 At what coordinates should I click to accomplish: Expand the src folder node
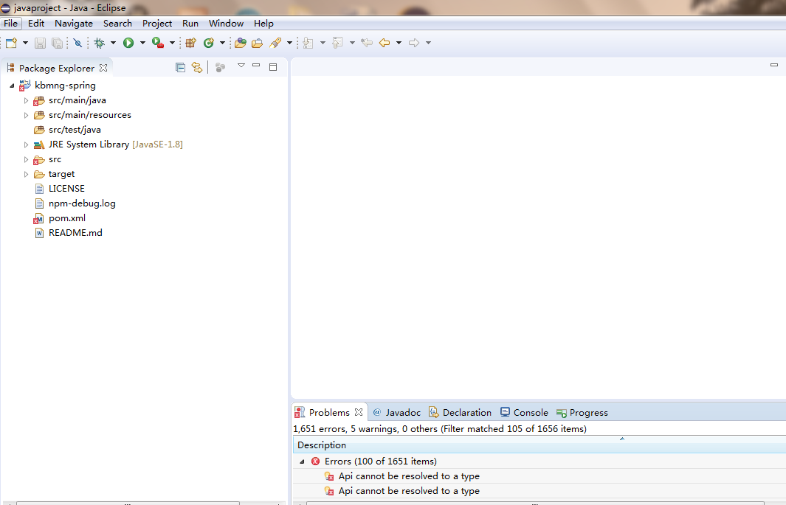26,160
